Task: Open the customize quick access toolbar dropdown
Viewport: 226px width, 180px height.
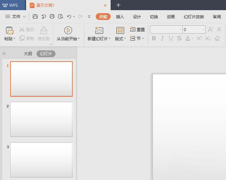Action: [x=89, y=17]
